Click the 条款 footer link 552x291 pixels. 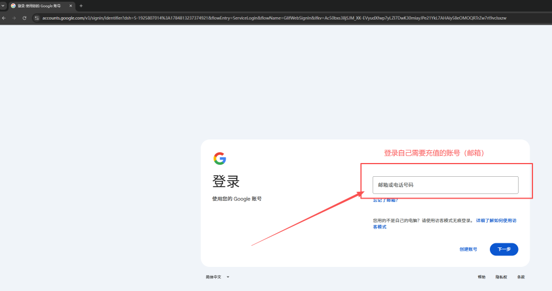coord(521,277)
